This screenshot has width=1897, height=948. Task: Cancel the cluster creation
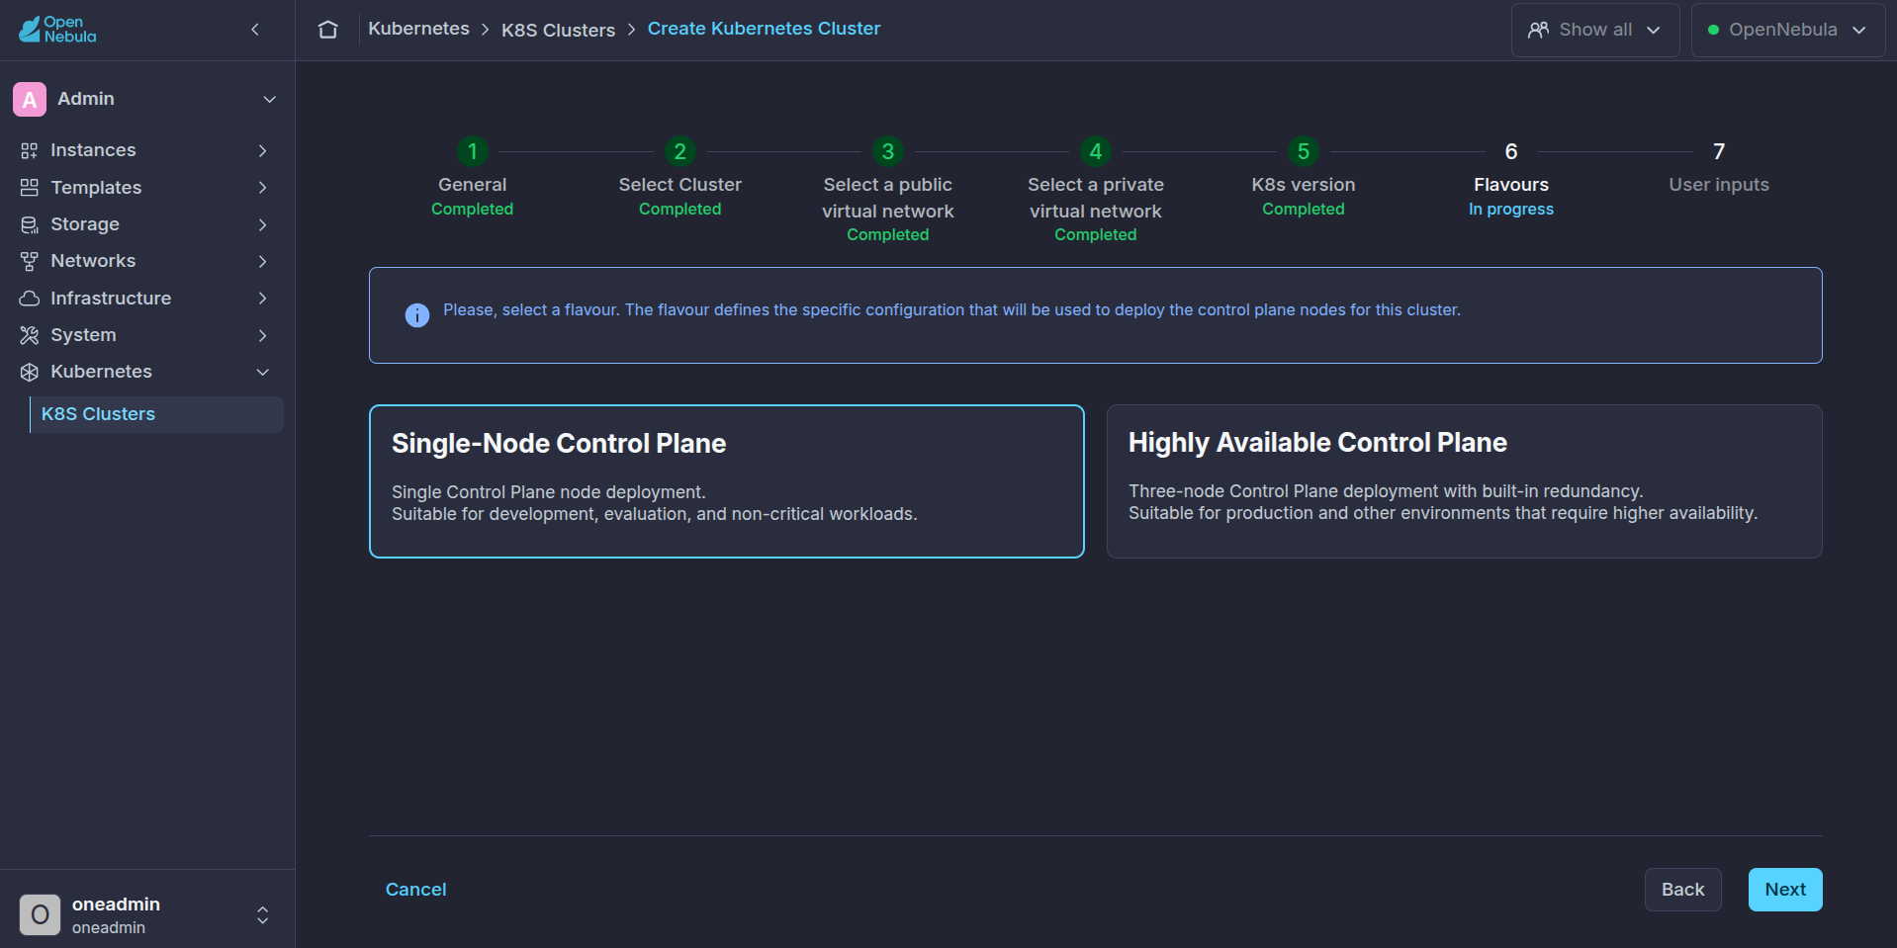click(x=415, y=890)
